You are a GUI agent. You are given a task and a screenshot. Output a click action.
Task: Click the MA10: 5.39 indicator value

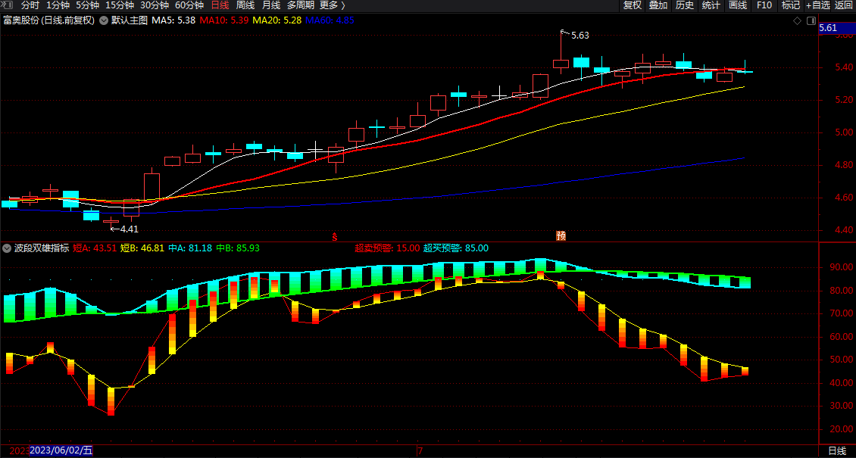(224, 20)
